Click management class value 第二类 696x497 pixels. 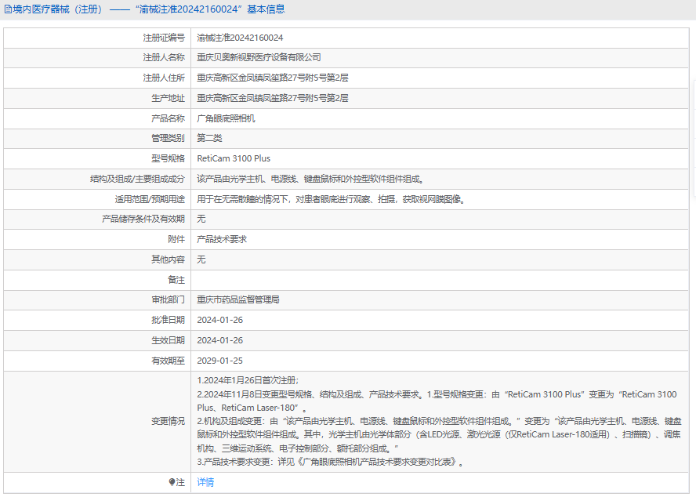209,138
